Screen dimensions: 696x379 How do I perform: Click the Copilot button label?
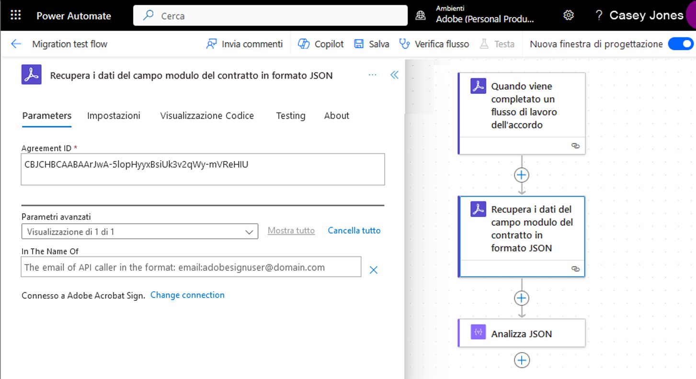[x=329, y=44]
